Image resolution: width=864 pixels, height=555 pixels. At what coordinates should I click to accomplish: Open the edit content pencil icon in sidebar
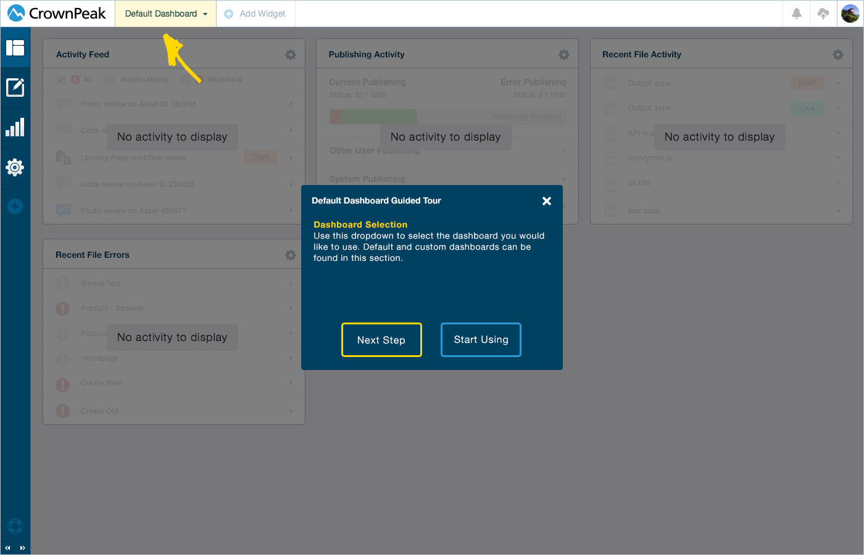coord(15,88)
